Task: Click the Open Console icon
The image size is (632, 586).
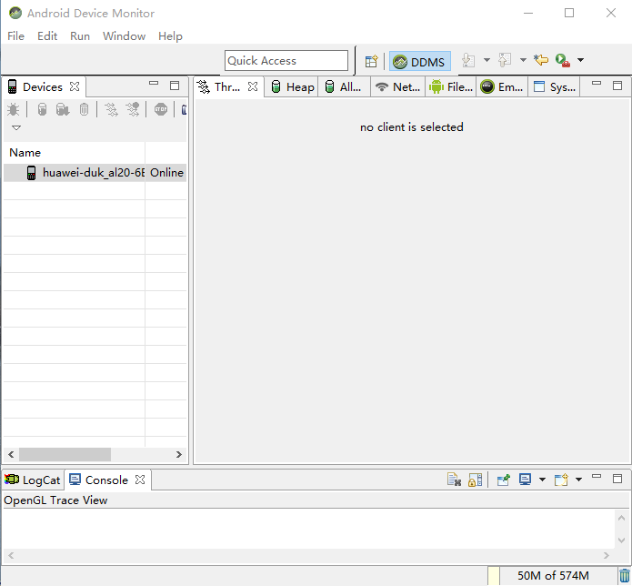Action: [x=561, y=480]
